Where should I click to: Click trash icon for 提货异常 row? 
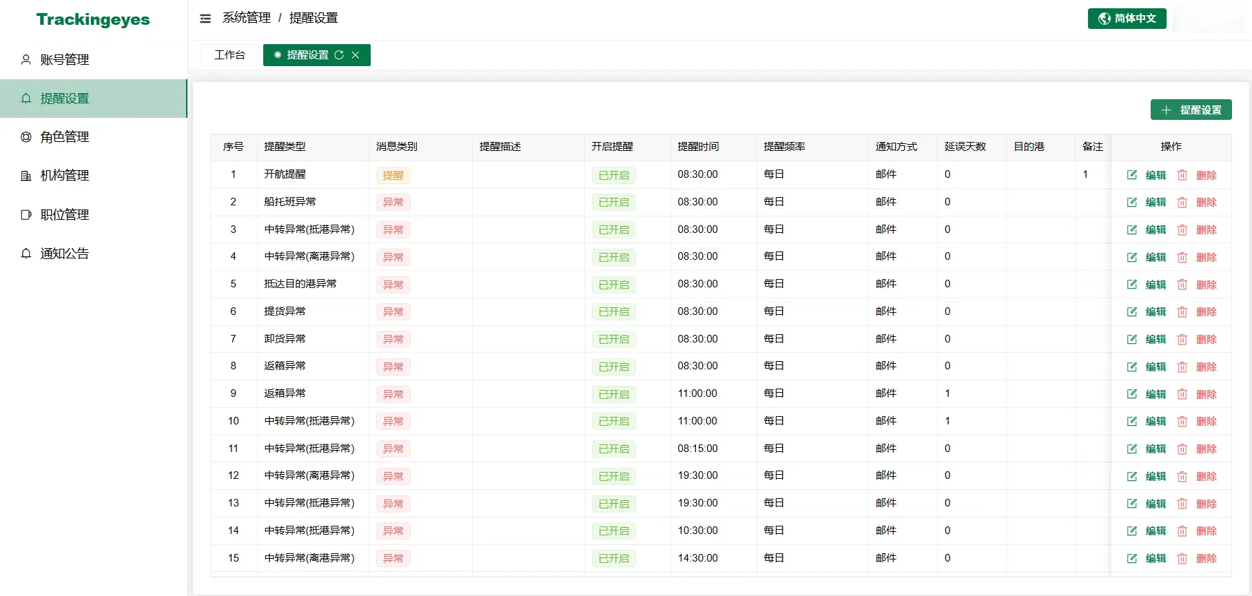[x=1182, y=312]
